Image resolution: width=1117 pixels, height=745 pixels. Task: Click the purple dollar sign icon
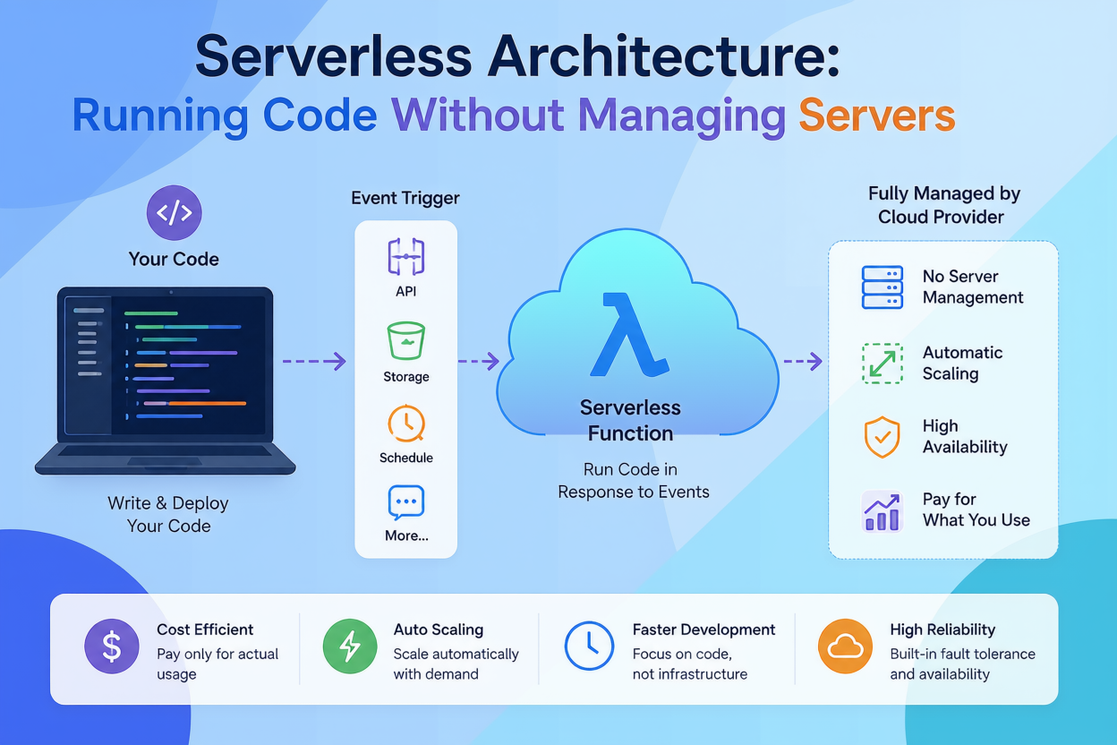pos(112,647)
